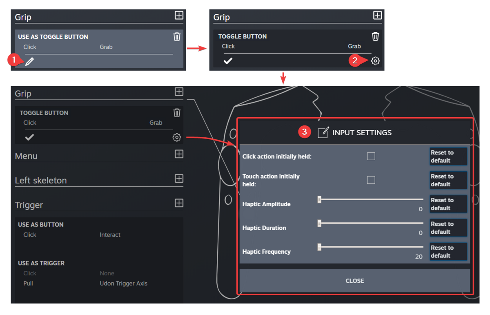Click the add icon next to Trigger
Screen dimensions: 490x315
pos(178,203)
